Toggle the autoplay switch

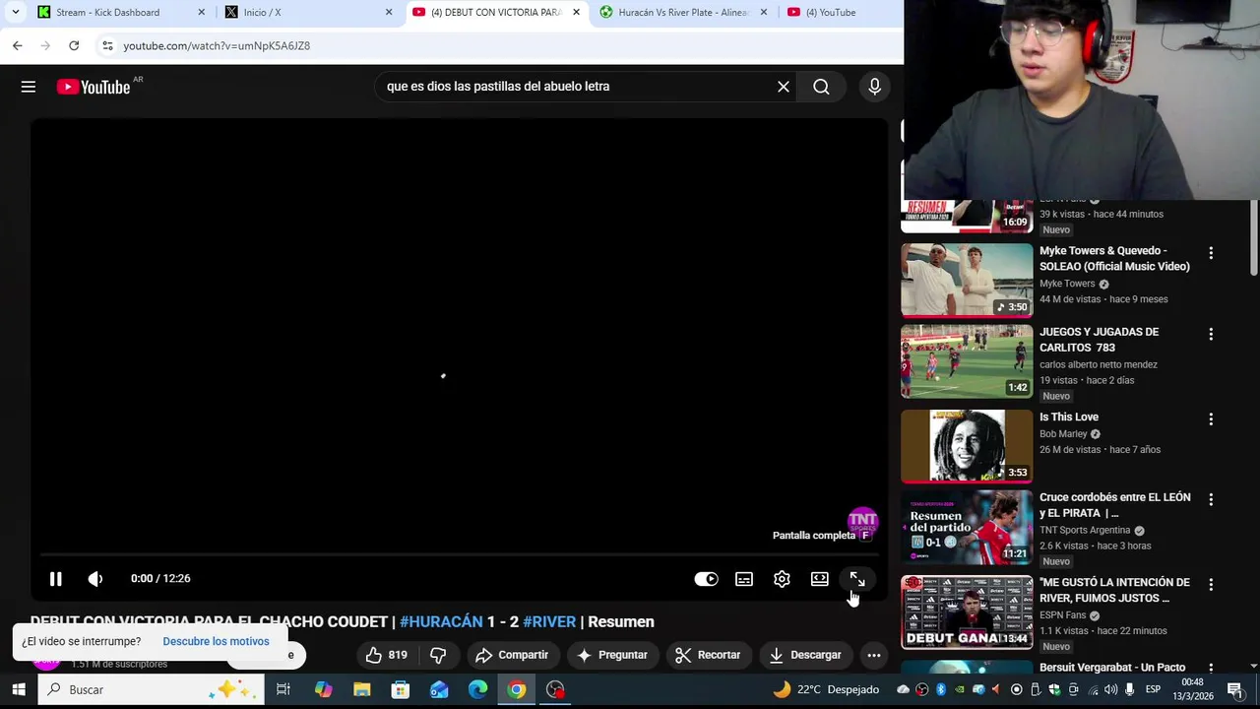706,579
